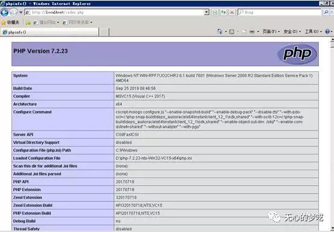Open the Tools (工具) menu
334x232 pixels.
click(x=313, y=32)
